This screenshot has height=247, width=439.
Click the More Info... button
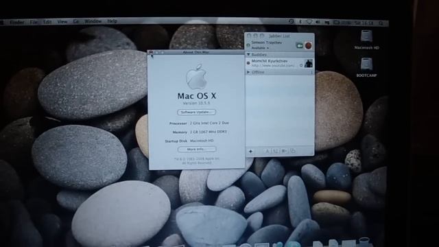197,150
